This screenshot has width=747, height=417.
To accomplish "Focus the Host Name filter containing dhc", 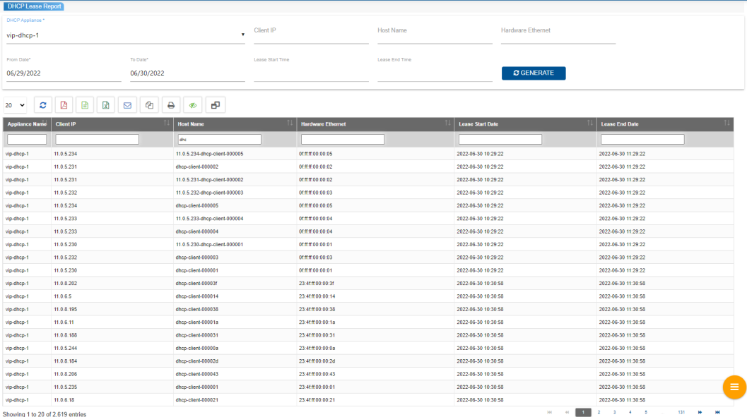I will point(219,139).
